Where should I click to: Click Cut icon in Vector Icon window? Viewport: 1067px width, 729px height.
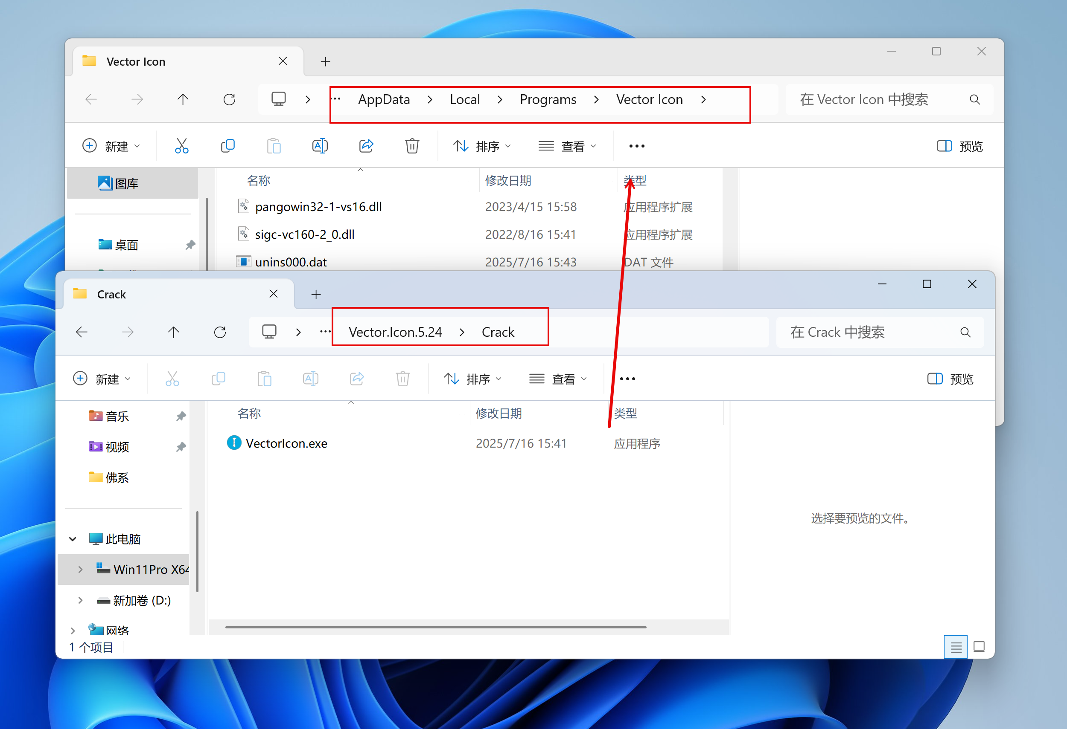[x=181, y=146]
